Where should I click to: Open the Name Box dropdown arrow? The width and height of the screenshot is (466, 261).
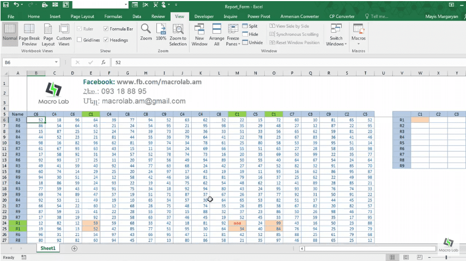click(56, 63)
